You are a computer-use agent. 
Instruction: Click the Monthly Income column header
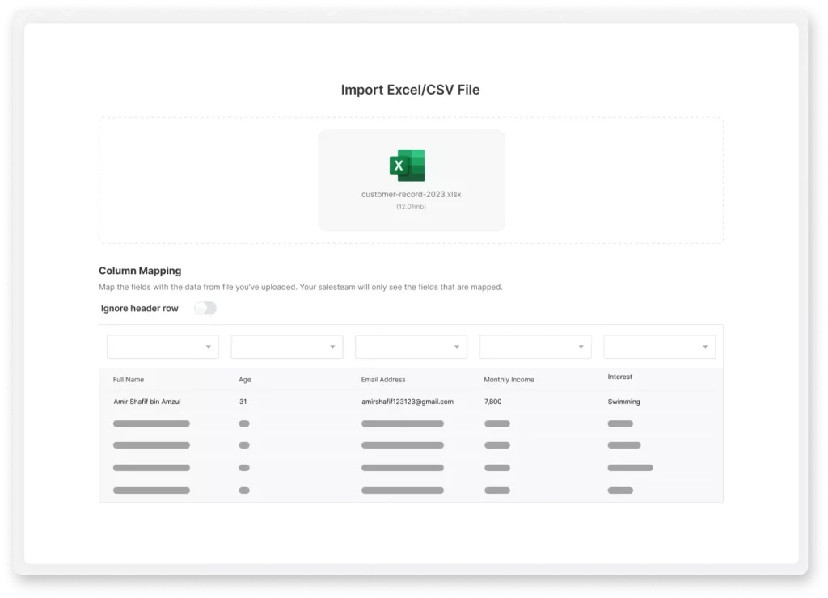tap(509, 379)
